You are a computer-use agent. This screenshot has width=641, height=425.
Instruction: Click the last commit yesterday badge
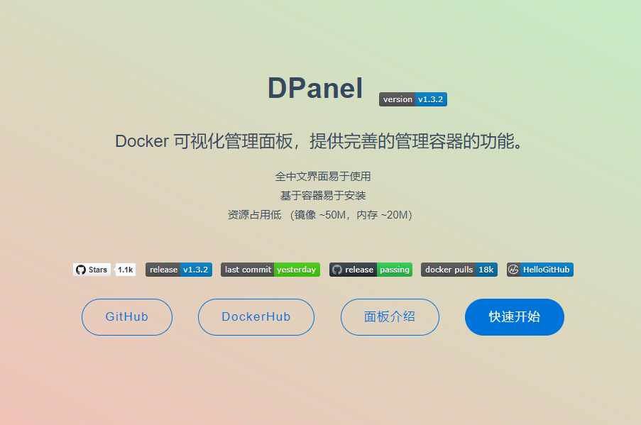(x=270, y=270)
